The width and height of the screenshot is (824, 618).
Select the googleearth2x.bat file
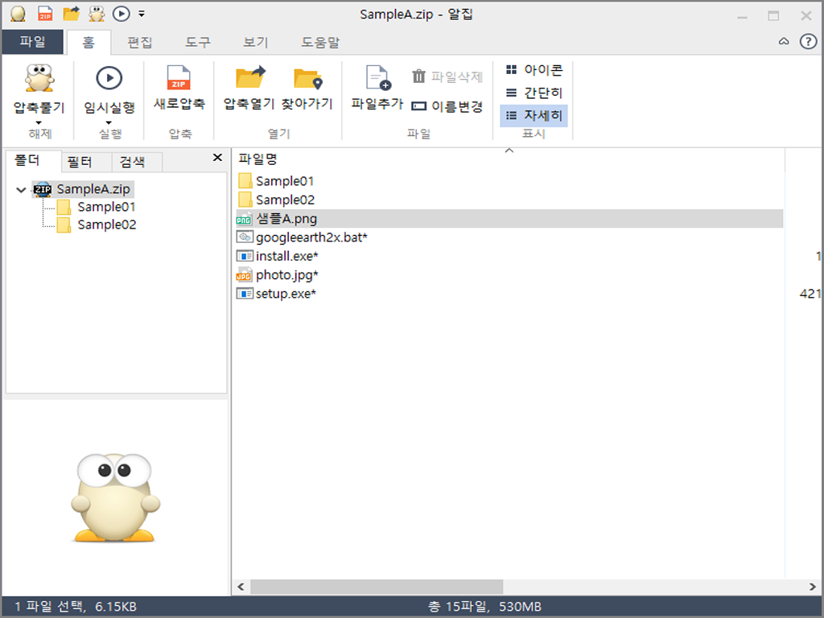pyautogui.click(x=311, y=237)
